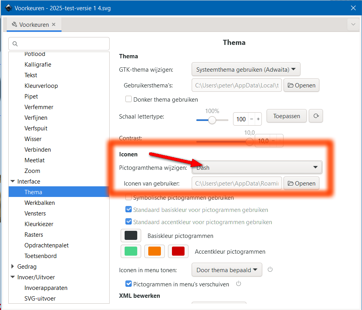
Task: Open the Pictogramthema wijzigen dropdown showing Dash
Action: pyautogui.click(x=257, y=167)
